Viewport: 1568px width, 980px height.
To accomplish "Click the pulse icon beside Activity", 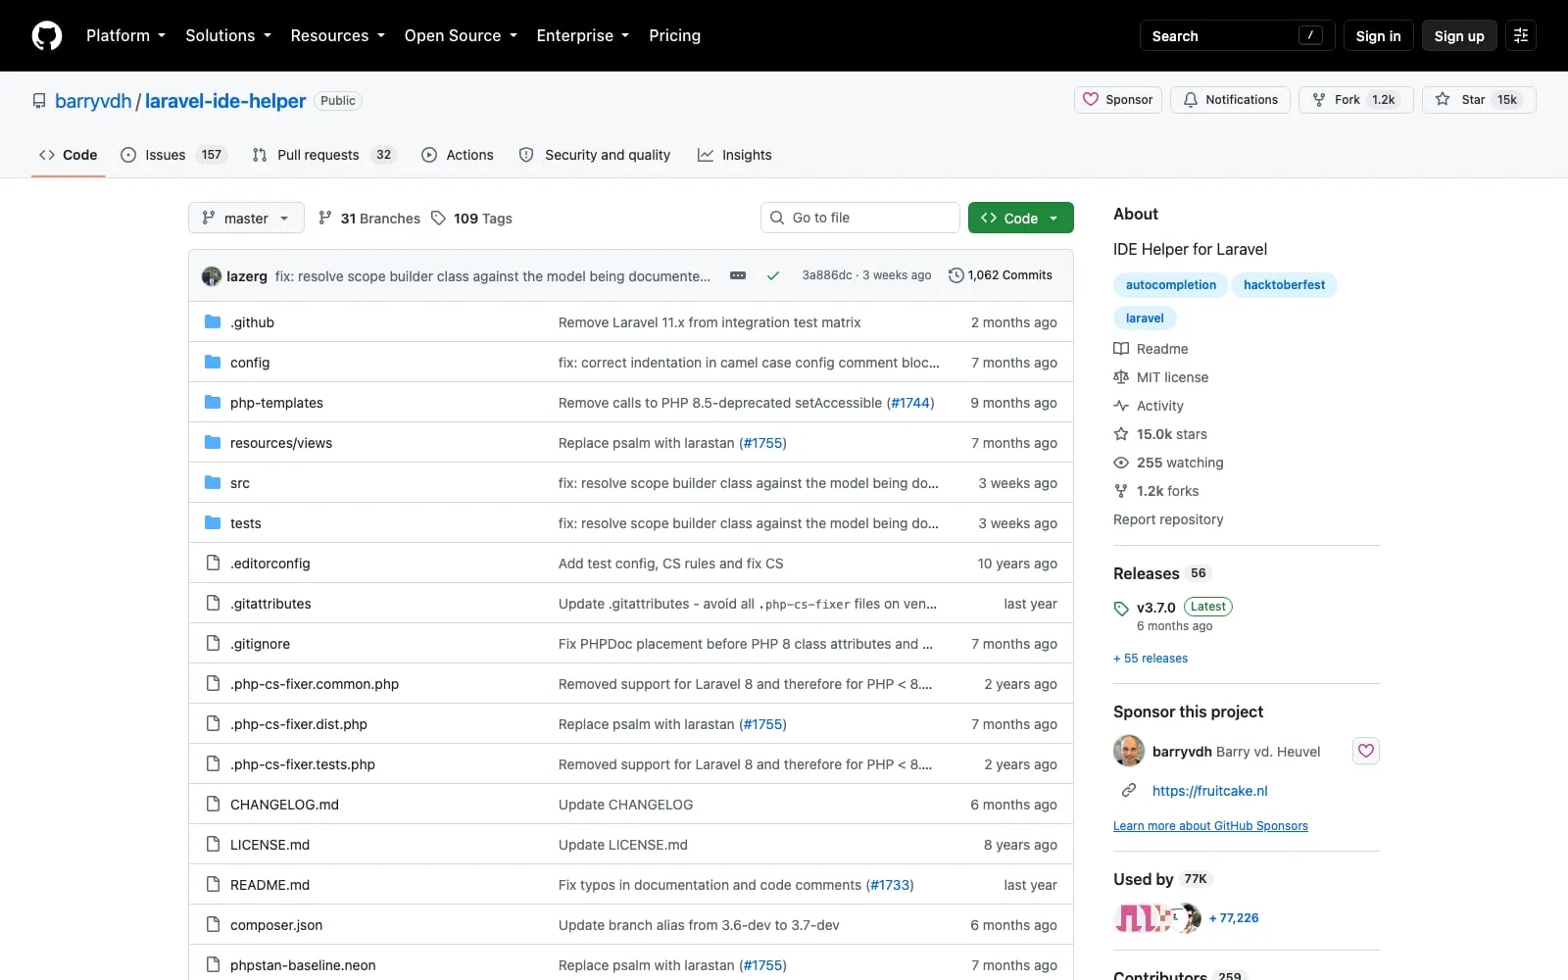I will [1121, 406].
